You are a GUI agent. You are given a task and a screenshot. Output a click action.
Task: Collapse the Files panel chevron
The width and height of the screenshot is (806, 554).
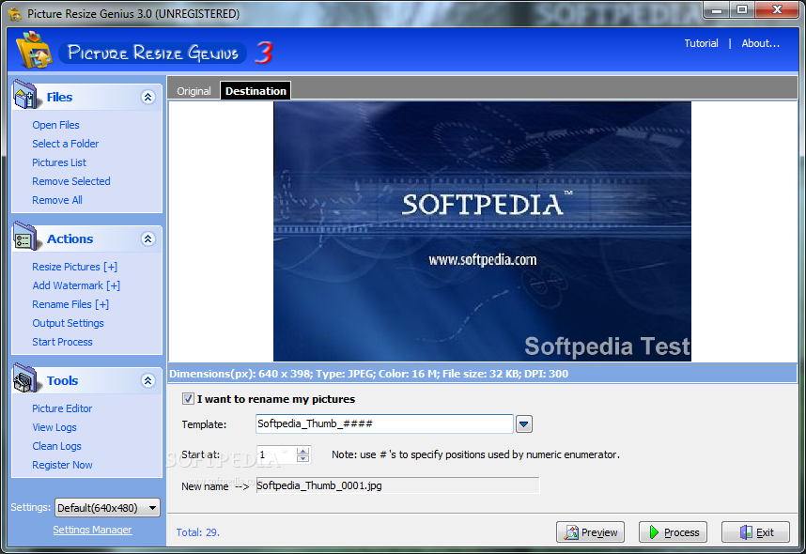(148, 97)
